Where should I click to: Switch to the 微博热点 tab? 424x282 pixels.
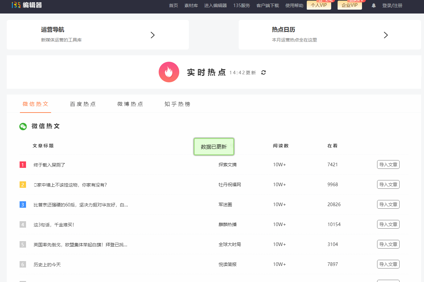tap(130, 104)
